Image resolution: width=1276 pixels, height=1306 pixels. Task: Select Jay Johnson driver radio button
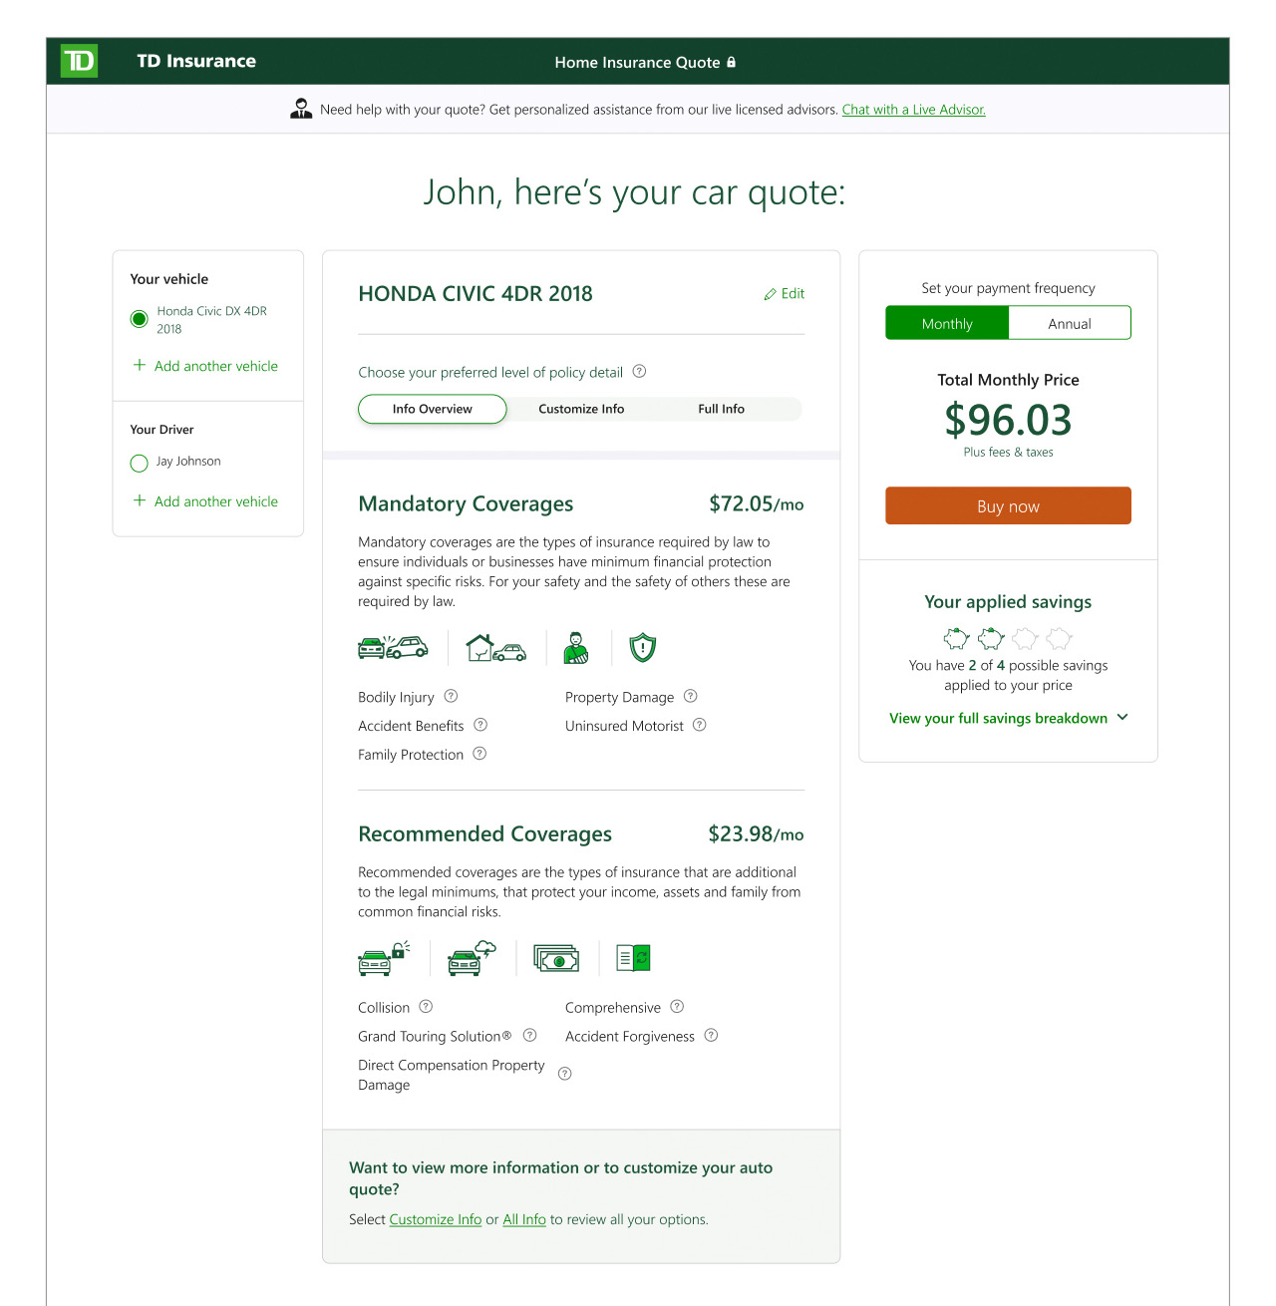[139, 463]
